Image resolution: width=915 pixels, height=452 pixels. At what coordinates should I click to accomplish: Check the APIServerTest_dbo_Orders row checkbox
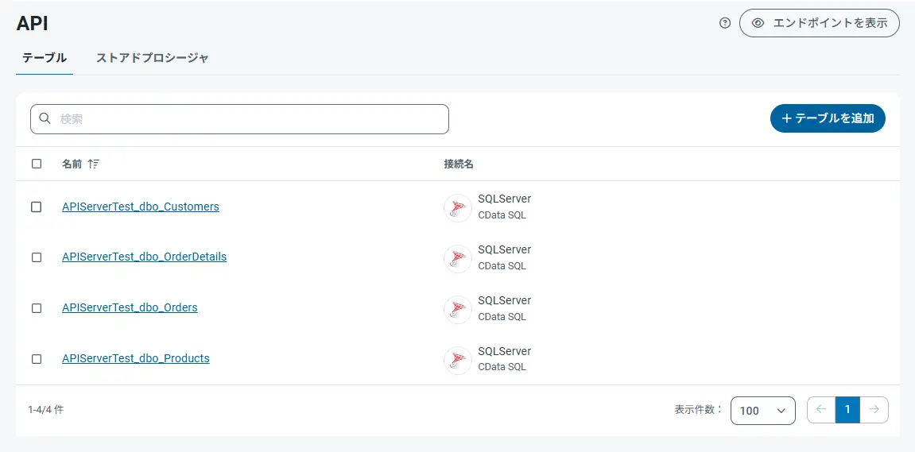(37, 308)
